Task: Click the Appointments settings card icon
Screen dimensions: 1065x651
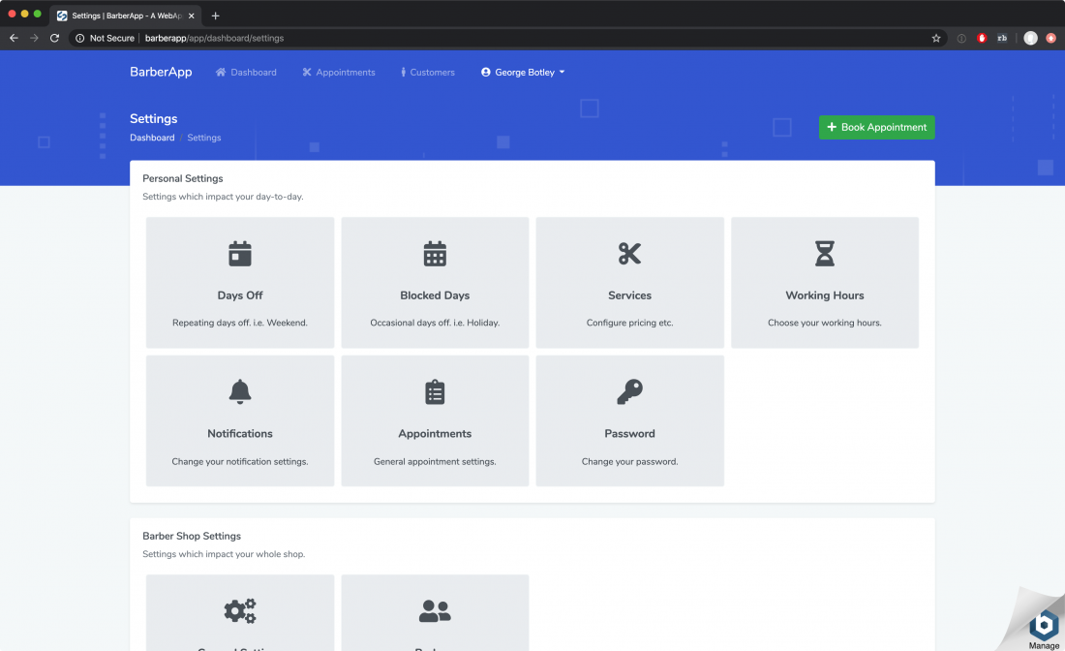Action: tap(434, 391)
